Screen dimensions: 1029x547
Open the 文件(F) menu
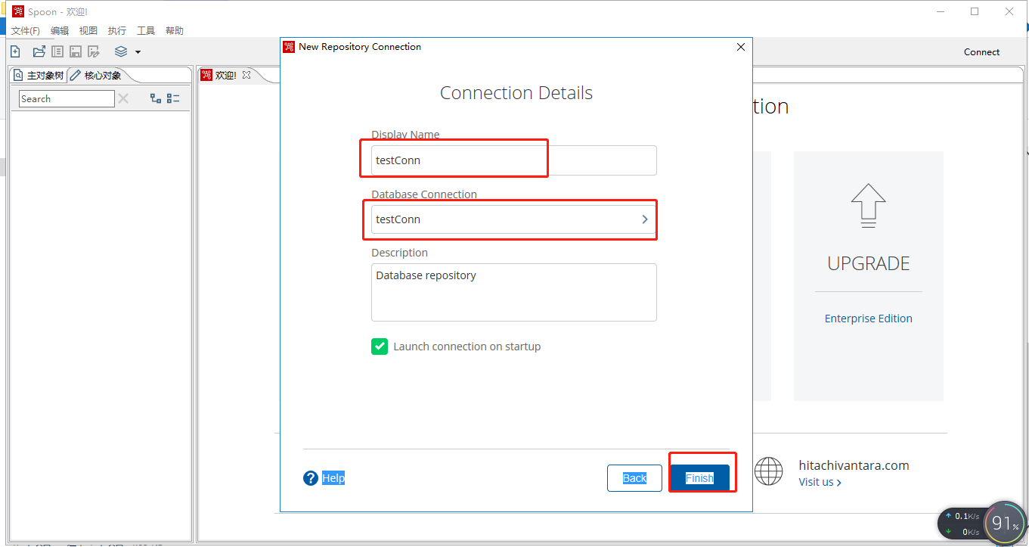tap(26, 31)
